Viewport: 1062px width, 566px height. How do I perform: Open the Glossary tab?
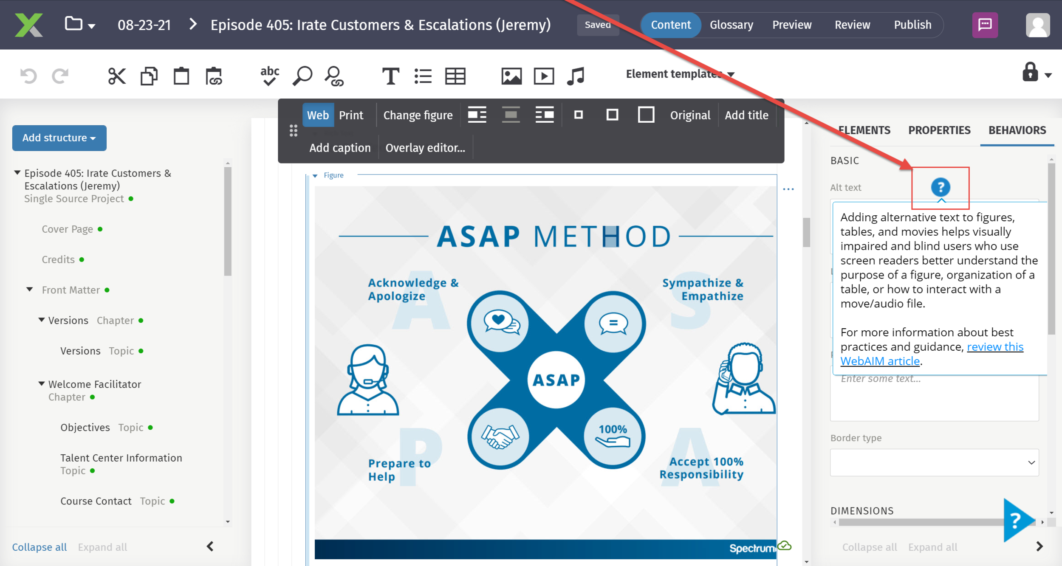coord(731,25)
